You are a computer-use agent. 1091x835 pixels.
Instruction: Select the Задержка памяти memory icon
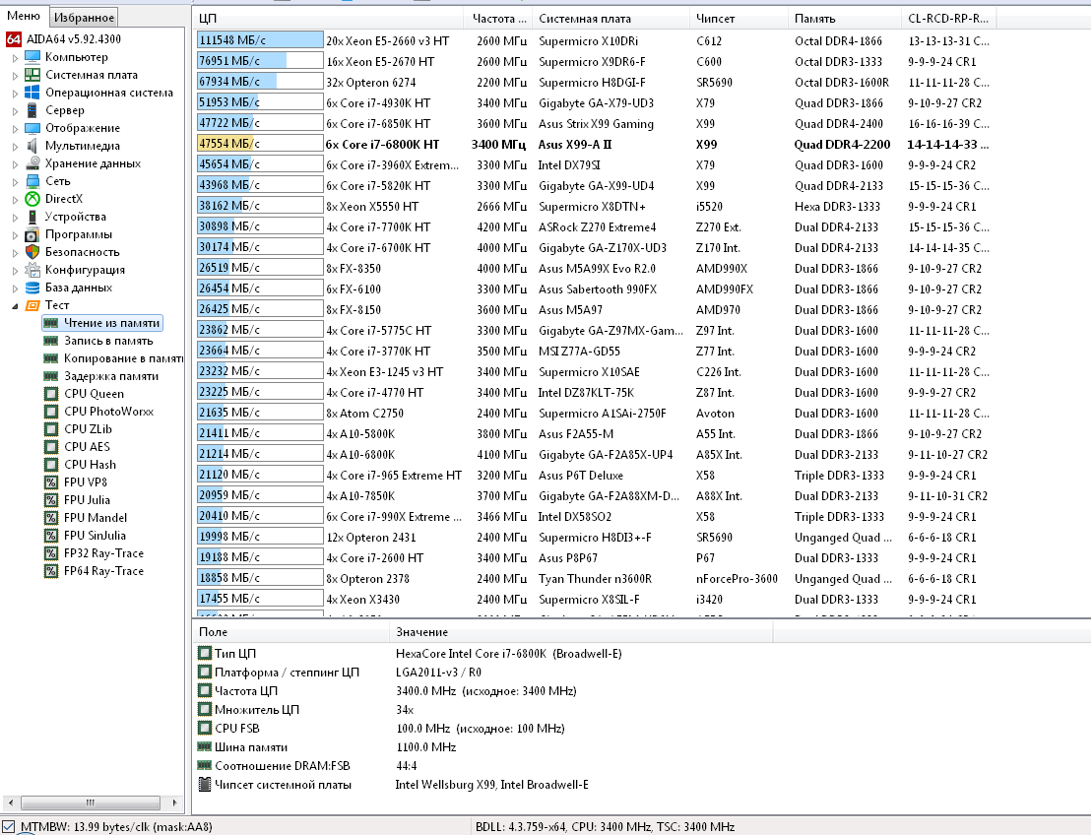[51, 376]
